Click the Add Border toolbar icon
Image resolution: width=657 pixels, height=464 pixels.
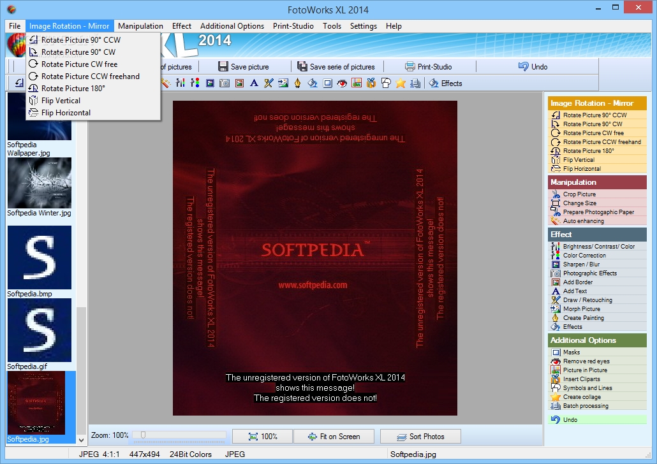pyautogui.click(x=239, y=83)
